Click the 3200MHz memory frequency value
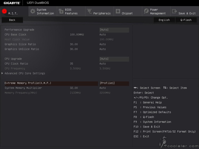 point(105,93)
